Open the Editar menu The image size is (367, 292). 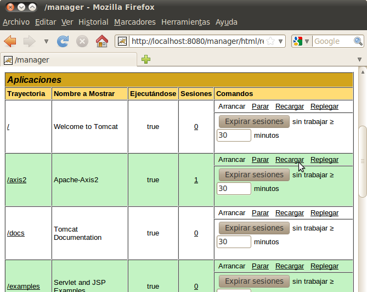[46, 22]
